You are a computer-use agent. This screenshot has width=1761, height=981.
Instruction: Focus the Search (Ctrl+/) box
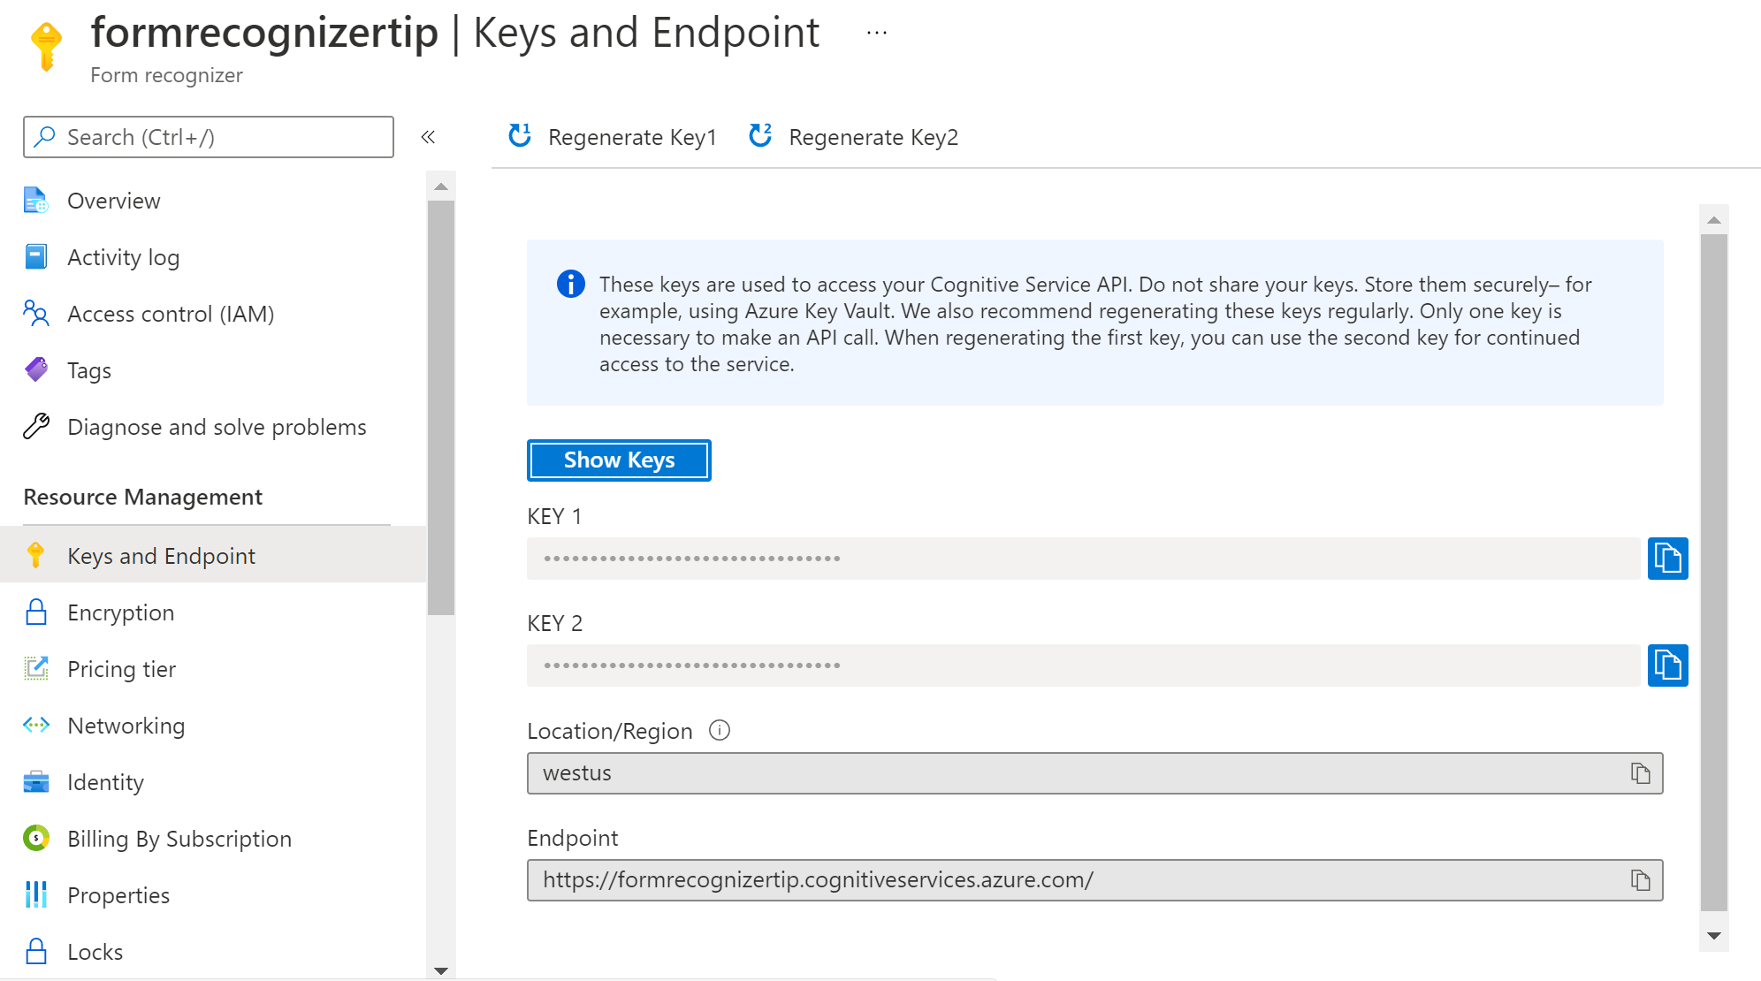click(209, 137)
